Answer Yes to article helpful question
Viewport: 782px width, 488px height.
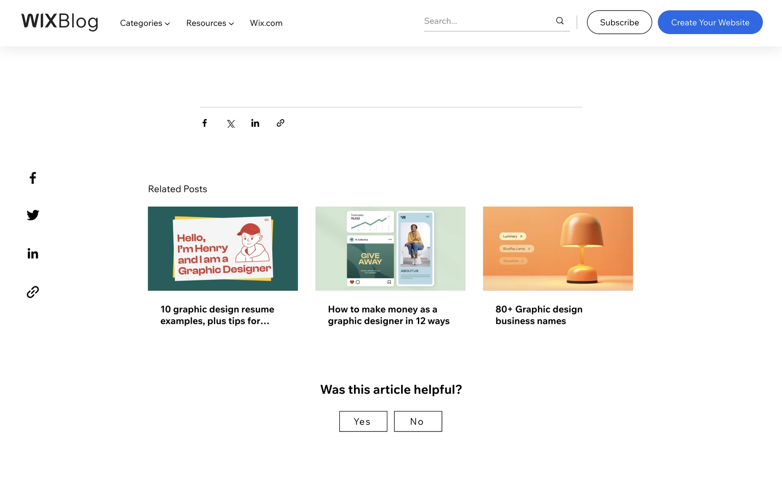coord(363,421)
